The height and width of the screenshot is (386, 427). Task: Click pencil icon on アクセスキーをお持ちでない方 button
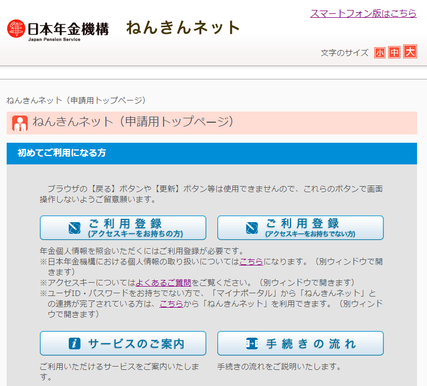pyautogui.click(x=252, y=228)
